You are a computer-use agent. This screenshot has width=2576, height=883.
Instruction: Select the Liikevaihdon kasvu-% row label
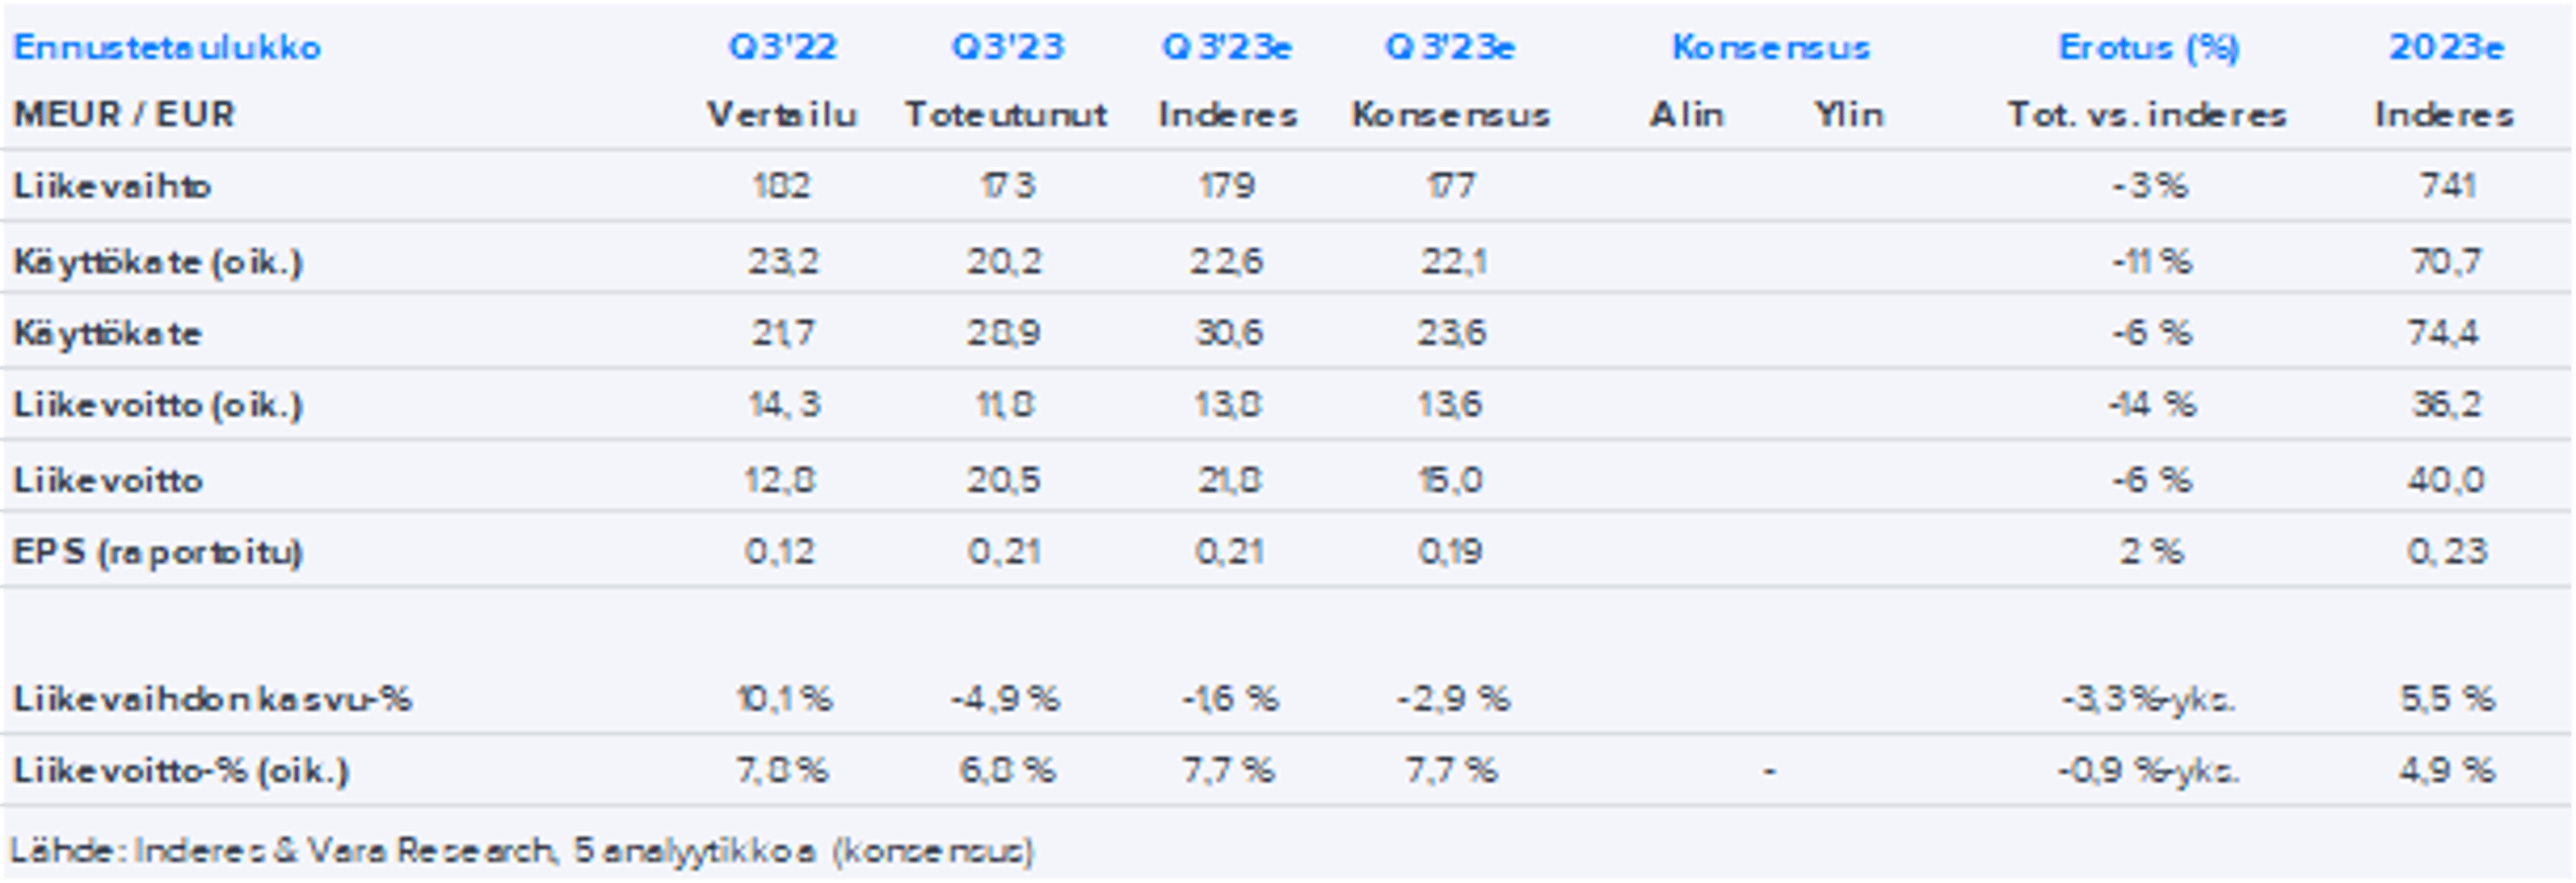pos(212,698)
